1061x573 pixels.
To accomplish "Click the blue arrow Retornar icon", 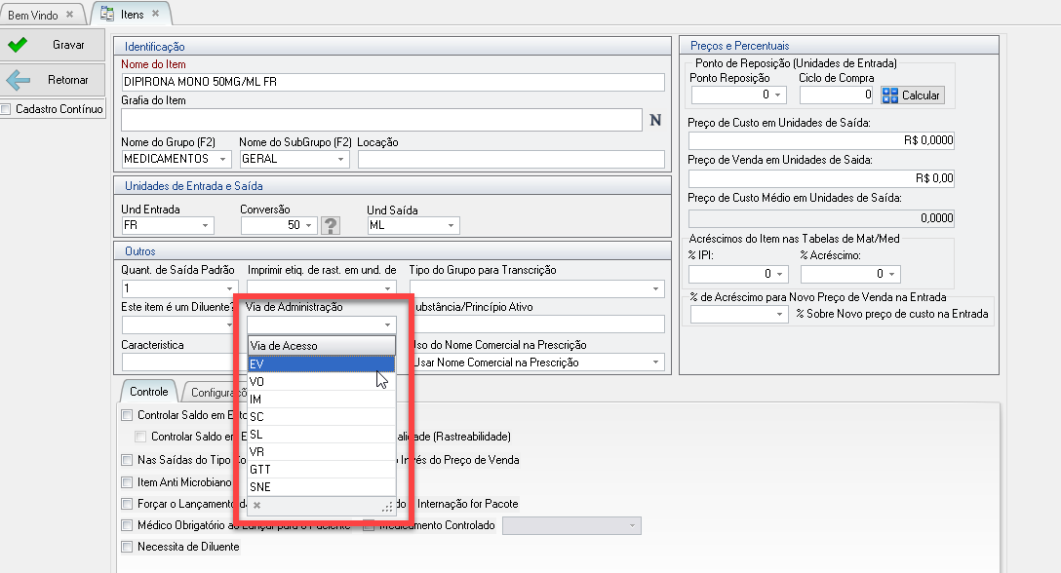I will click(18, 80).
